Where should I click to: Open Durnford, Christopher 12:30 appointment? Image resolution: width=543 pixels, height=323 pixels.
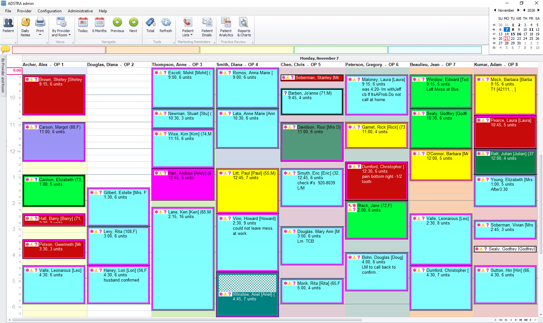[376, 181]
